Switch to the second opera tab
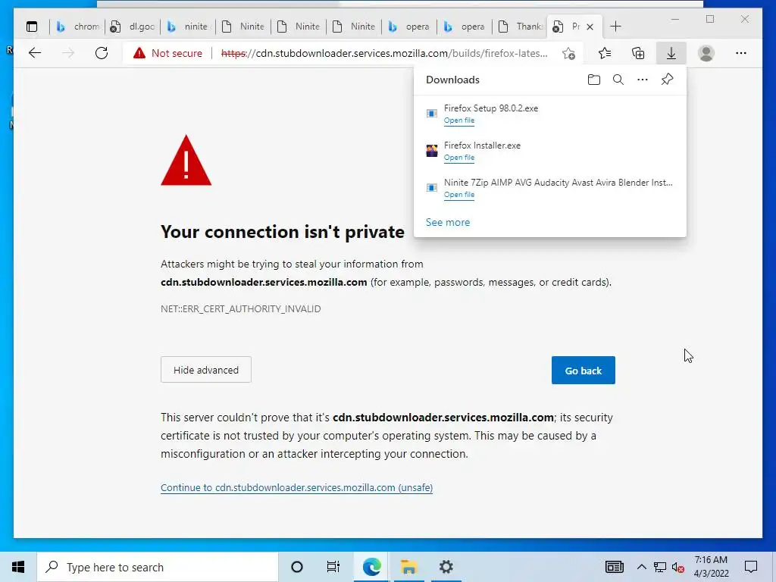Image resolution: width=776 pixels, height=582 pixels. tap(465, 27)
